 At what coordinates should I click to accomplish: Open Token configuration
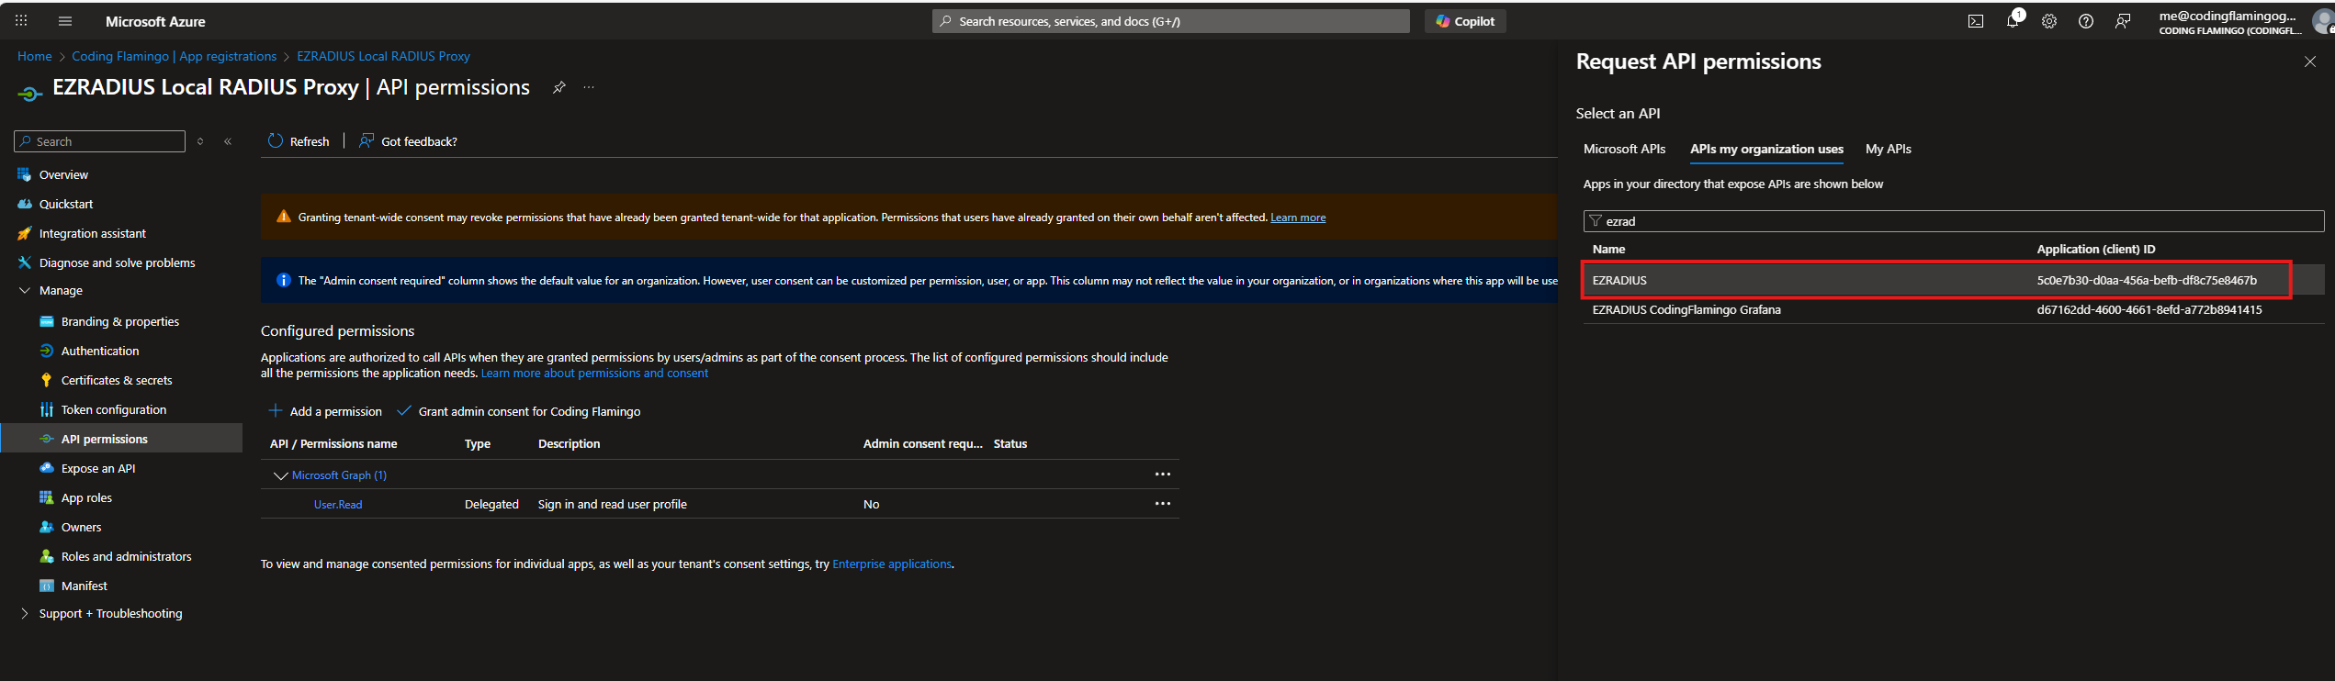pos(114,409)
